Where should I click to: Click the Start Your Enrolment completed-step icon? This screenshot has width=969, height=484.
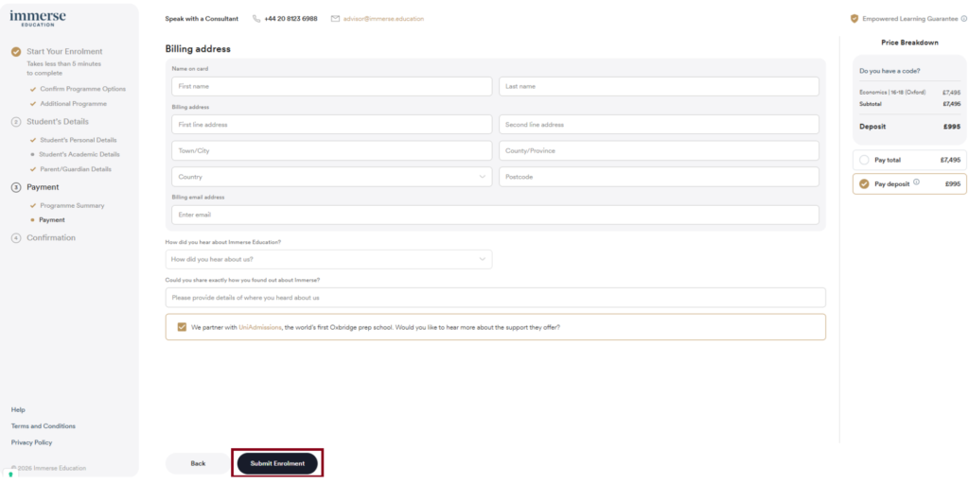coord(17,52)
